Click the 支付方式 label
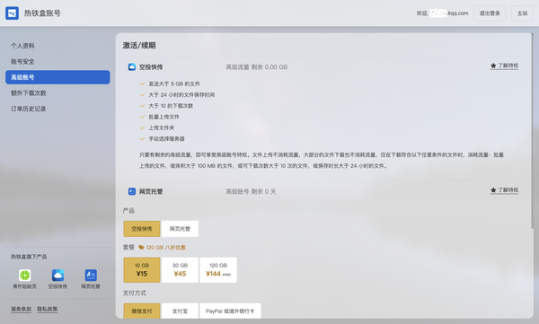 [x=135, y=293]
